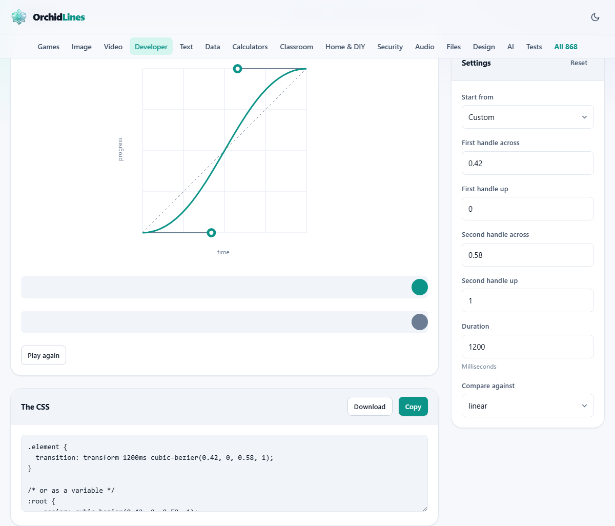Image resolution: width=615 pixels, height=526 pixels.
Task: Toggle dark mode with the moon icon
Action: (x=595, y=17)
